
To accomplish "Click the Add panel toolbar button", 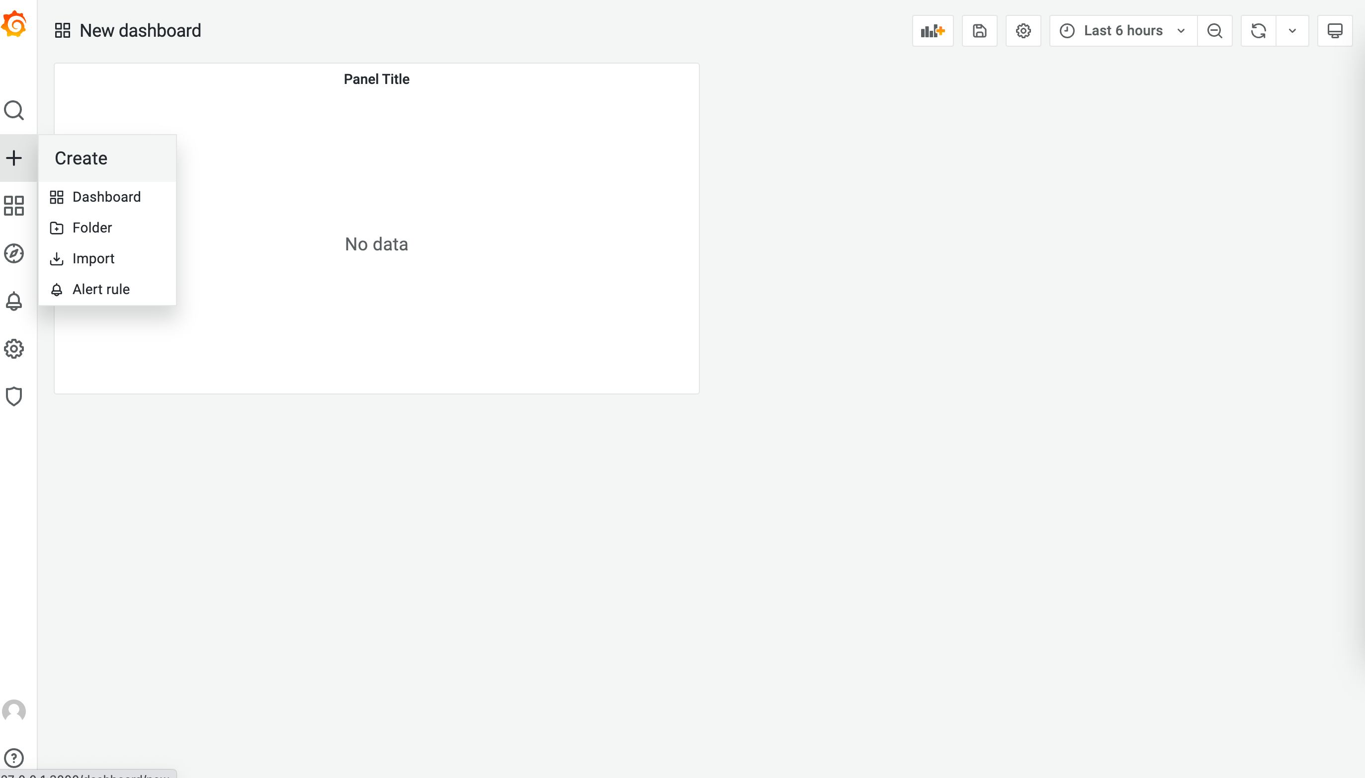I will (933, 31).
